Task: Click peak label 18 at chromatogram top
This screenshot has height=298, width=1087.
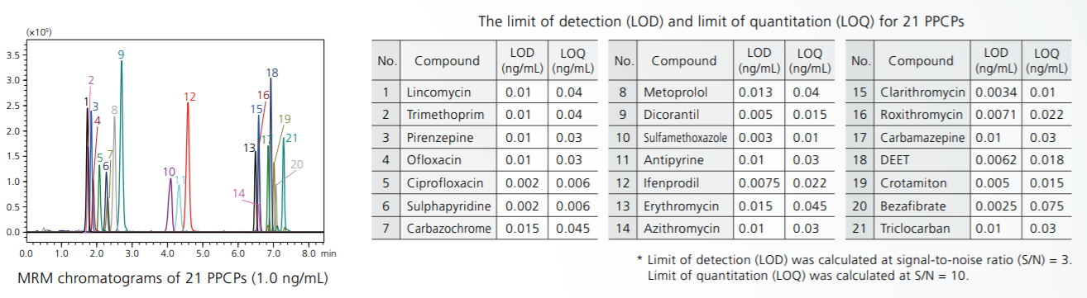Action: pos(272,73)
